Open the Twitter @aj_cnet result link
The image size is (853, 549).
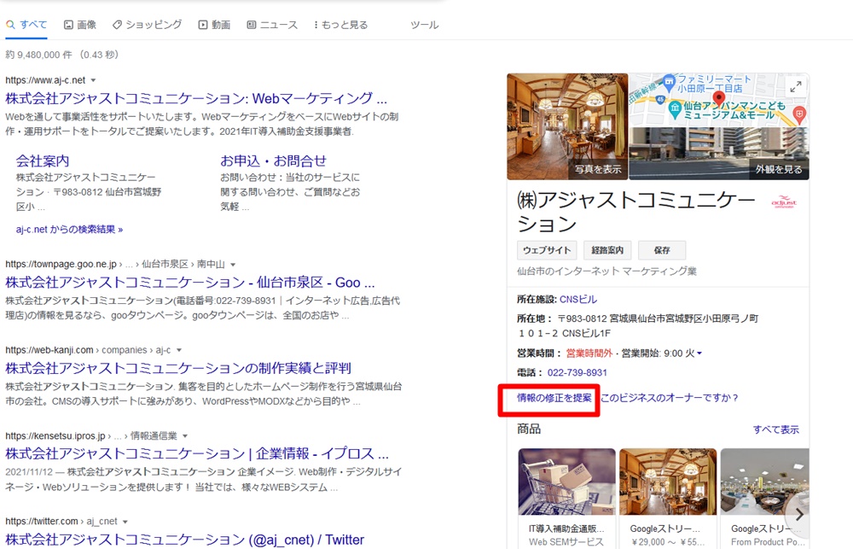point(184,540)
